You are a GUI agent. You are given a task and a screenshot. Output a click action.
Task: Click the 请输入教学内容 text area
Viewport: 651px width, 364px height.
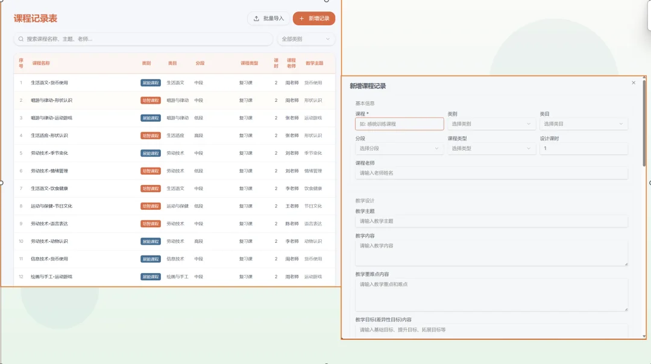(491, 253)
